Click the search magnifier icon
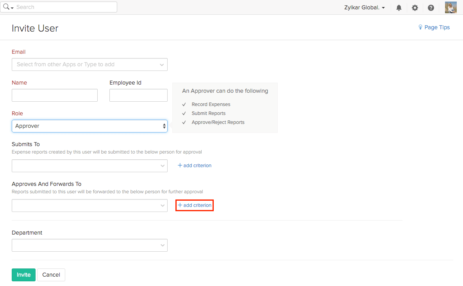Viewport: 463px width, 286px height. click(x=6, y=7)
